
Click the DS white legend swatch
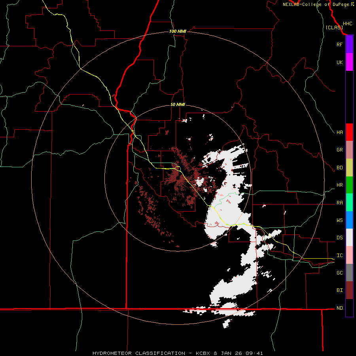click(349, 237)
